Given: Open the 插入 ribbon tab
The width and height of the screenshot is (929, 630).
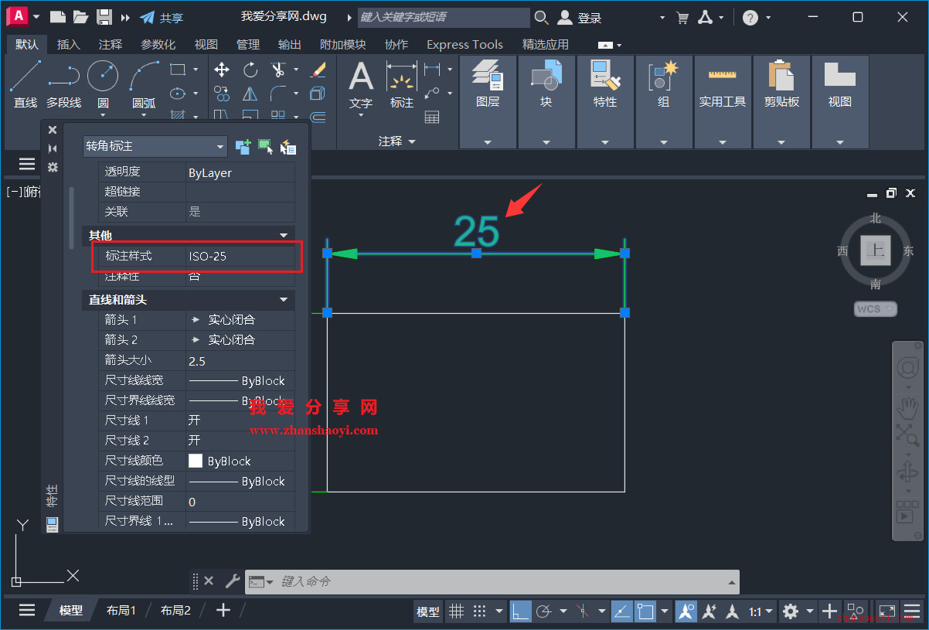Looking at the screenshot, I should 69,45.
